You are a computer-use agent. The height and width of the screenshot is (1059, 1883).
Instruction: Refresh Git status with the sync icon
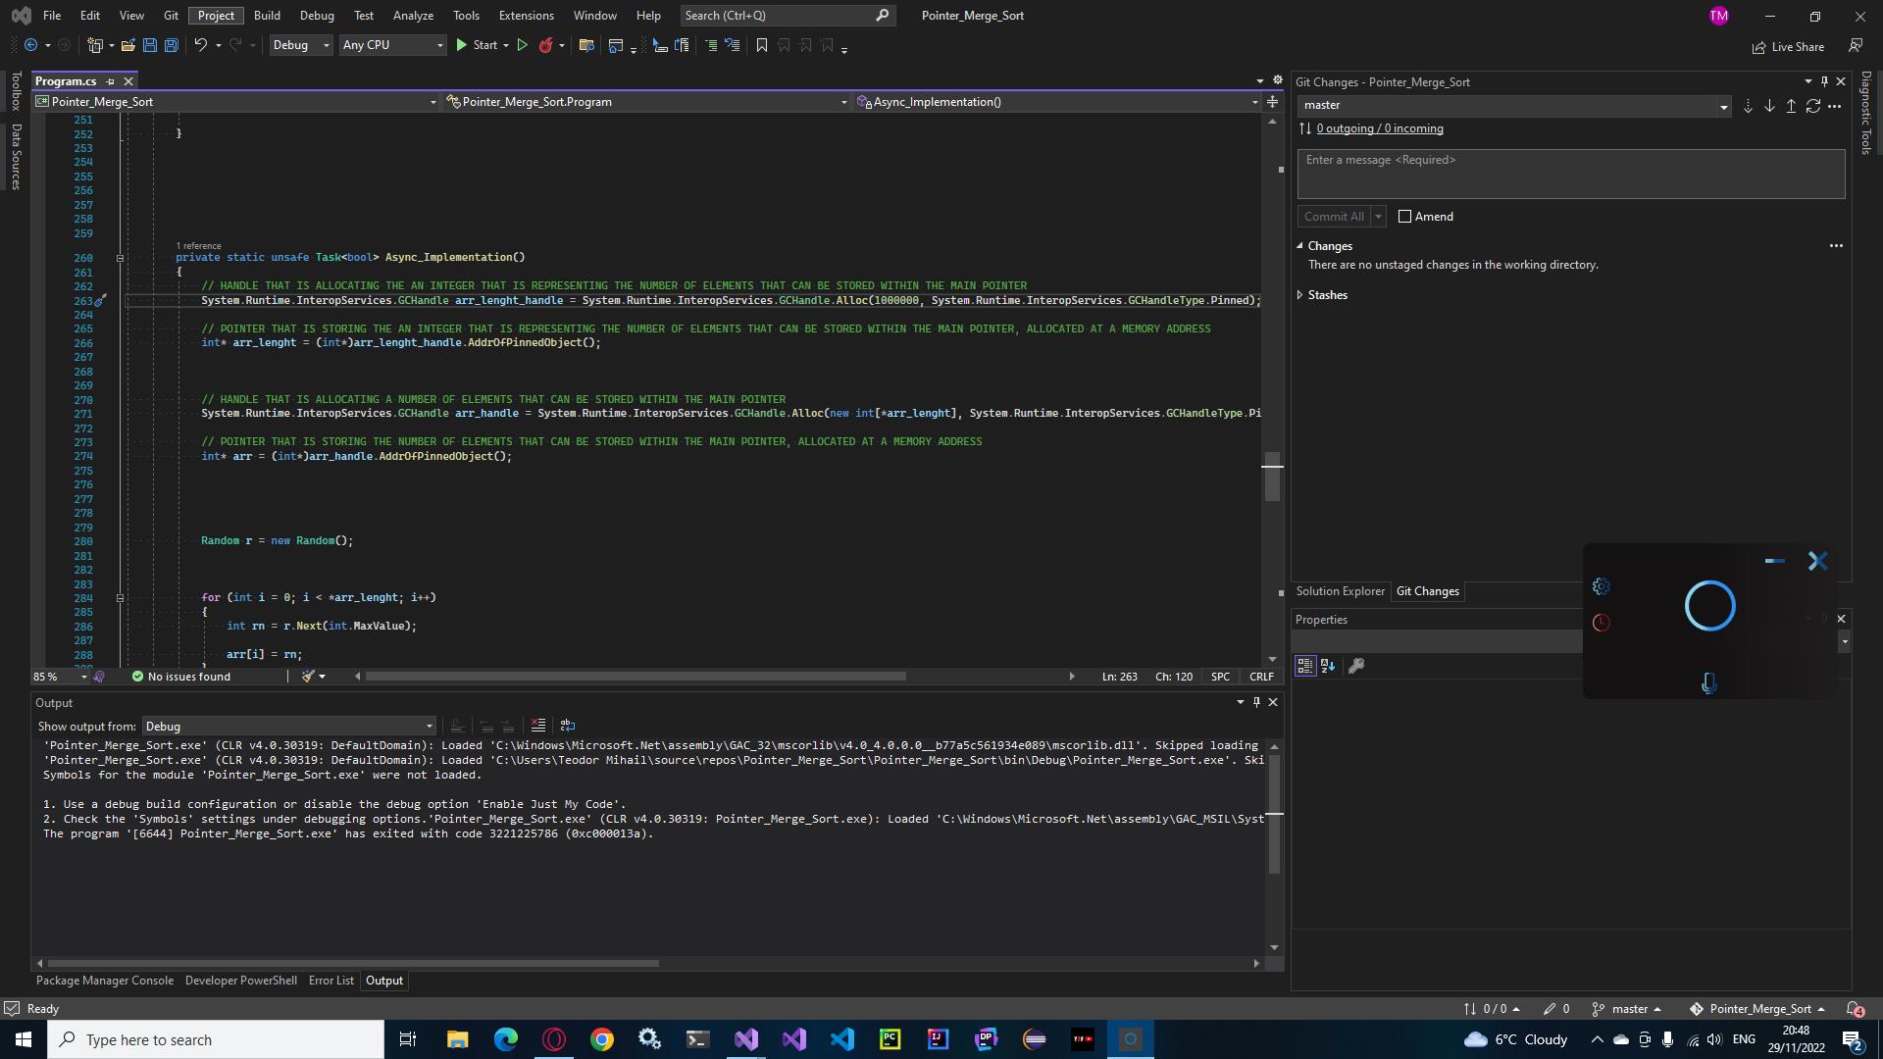[1813, 106]
